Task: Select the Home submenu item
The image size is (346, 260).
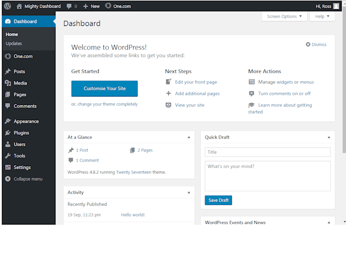Action: pos(12,34)
